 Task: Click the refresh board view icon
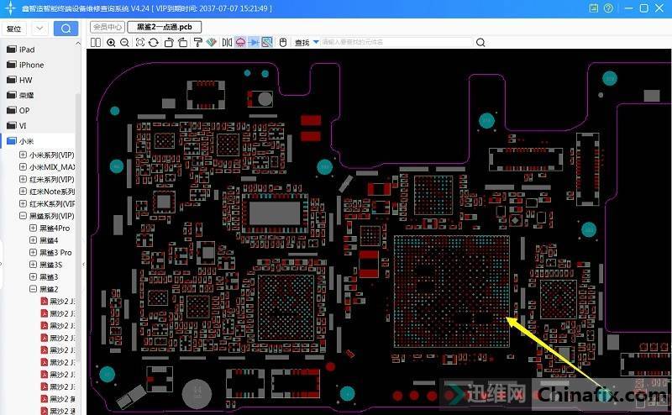coord(154,43)
